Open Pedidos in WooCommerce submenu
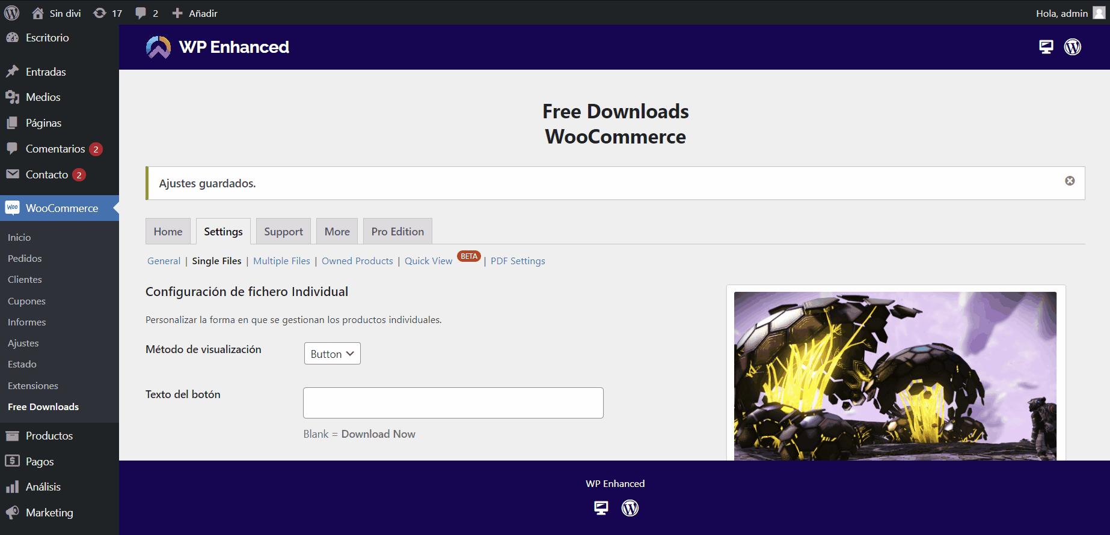Screen dimensions: 1110x535 click(x=25, y=259)
